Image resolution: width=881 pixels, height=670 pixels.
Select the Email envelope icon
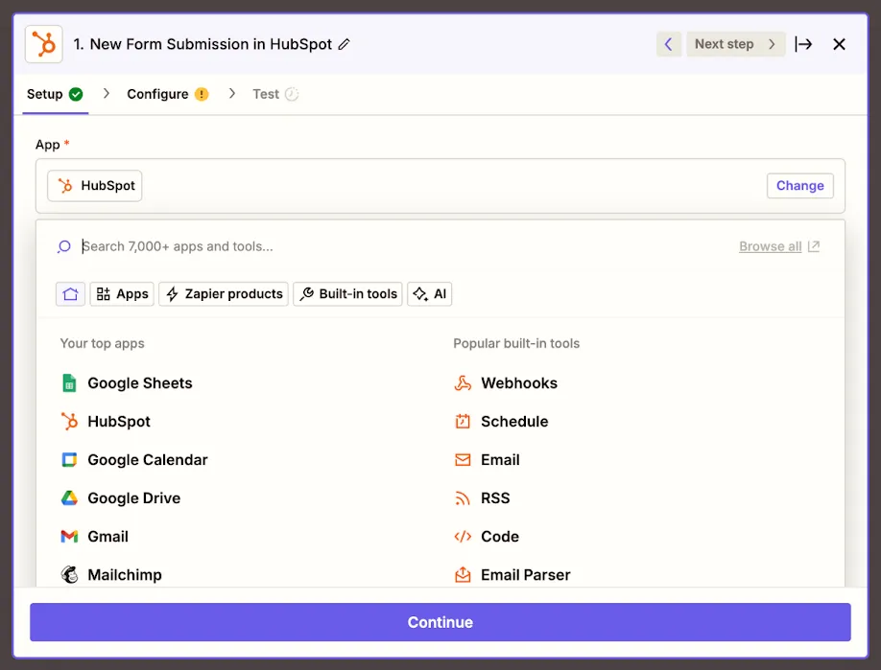pos(463,459)
